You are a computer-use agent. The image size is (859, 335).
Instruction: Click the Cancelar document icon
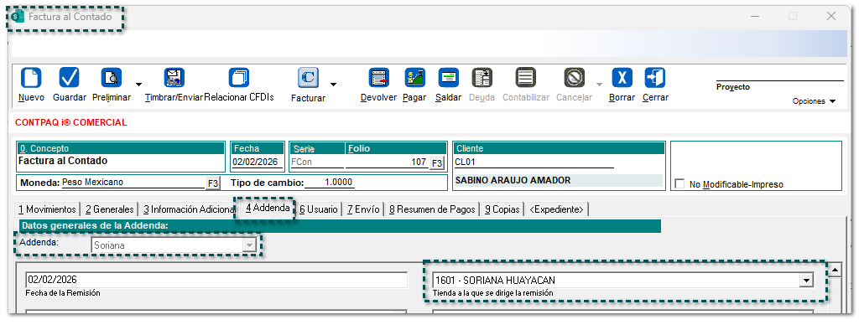coord(574,78)
